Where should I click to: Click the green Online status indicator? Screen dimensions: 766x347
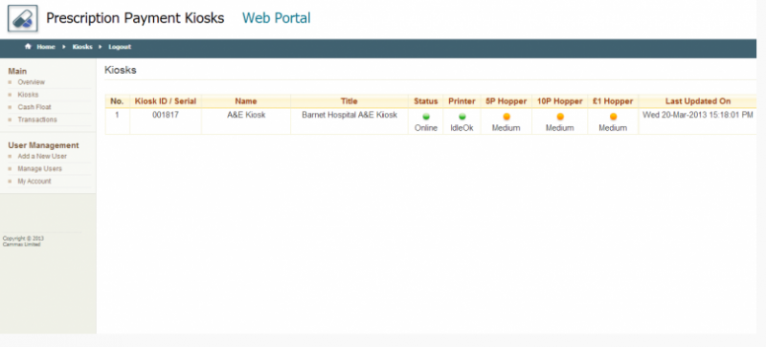click(x=426, y=117)
